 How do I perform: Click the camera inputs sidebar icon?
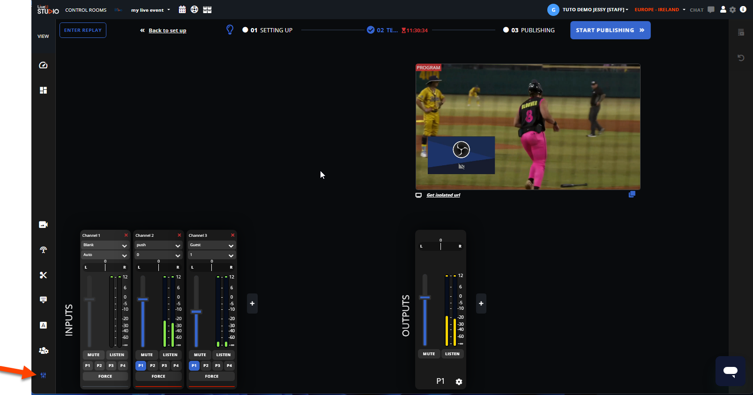[43, 225]
